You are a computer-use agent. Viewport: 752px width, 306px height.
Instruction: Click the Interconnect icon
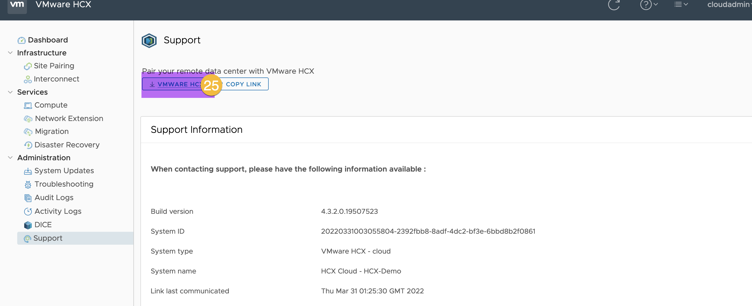(x=28, y=79)
